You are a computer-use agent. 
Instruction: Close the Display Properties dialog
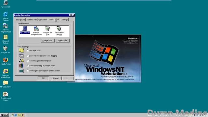coord(73,15)
